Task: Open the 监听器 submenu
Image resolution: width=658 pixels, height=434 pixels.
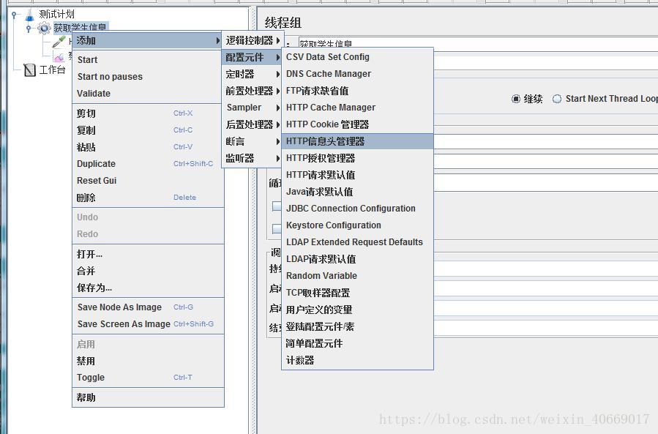Action: pyautogui.click(x=252, y=158)
